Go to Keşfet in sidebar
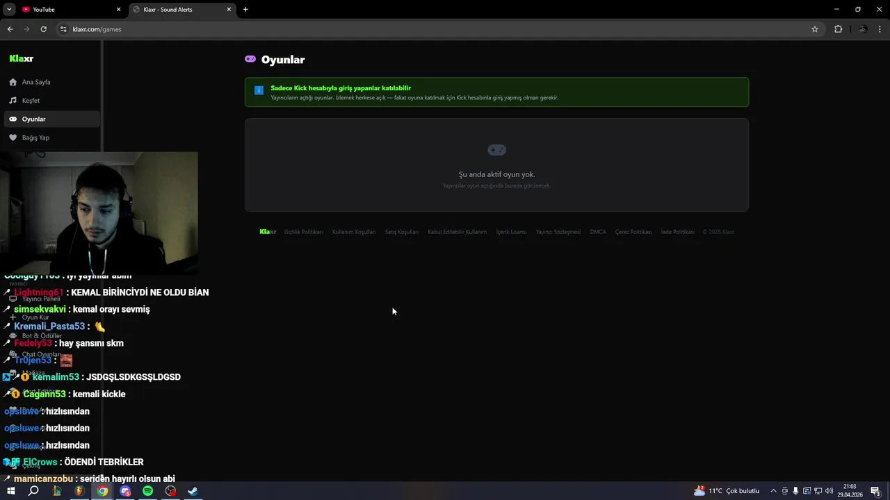890x500 pixels. 31,101
